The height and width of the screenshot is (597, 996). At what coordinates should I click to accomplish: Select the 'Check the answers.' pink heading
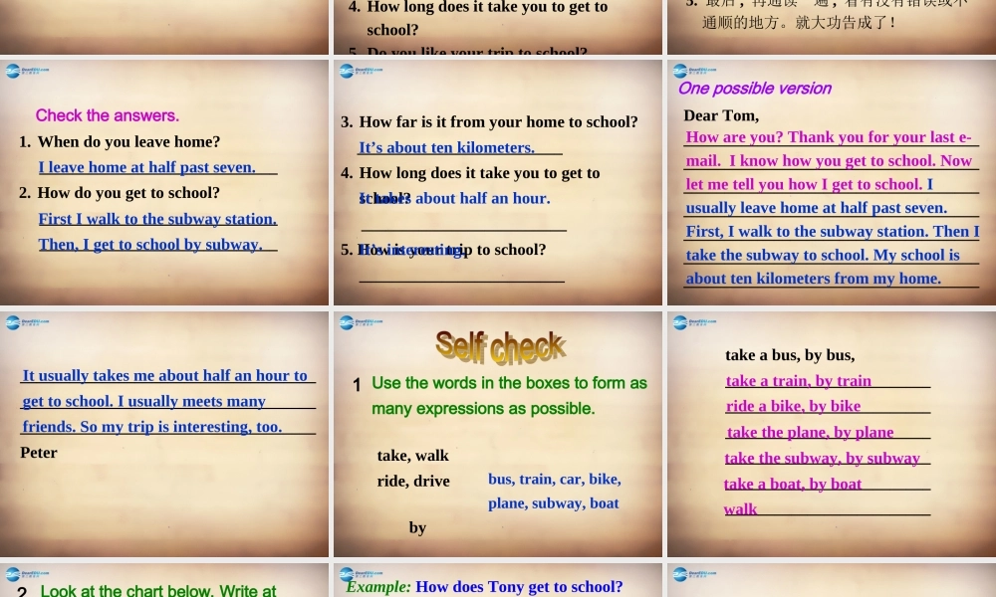pyautogui.click(x=108, y=115)
